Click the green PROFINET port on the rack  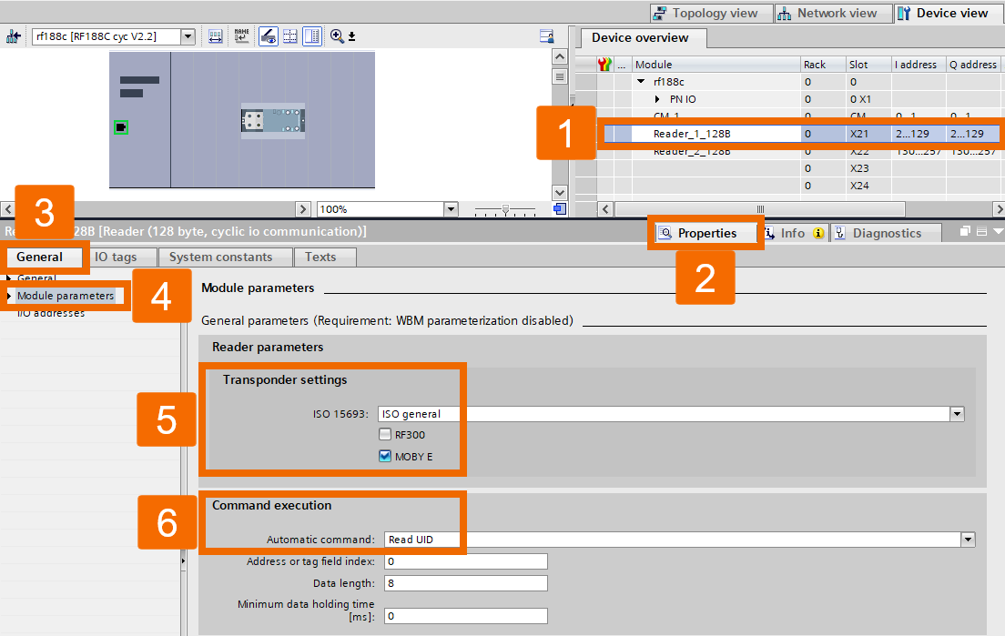[121, 127]
